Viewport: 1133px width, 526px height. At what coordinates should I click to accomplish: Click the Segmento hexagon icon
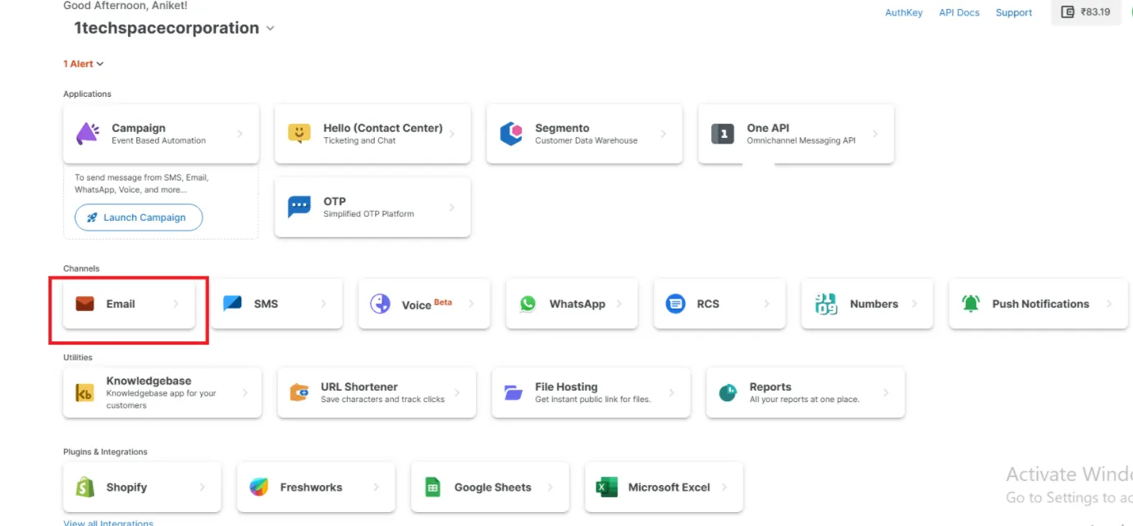[511, 134]
